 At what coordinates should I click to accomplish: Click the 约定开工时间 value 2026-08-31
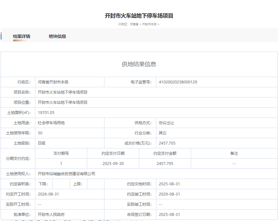(48, 194)
